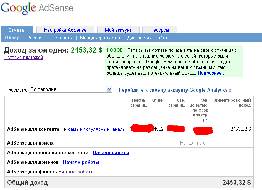Click the Показы страниц column header
The image size is (262, 190).
click(x=138, y=103)
